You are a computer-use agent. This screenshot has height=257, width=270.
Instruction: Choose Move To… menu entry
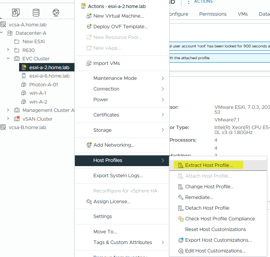coord(105,232)
